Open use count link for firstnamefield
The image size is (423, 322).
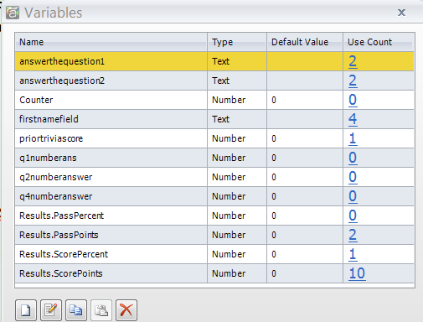pos(353,119)
